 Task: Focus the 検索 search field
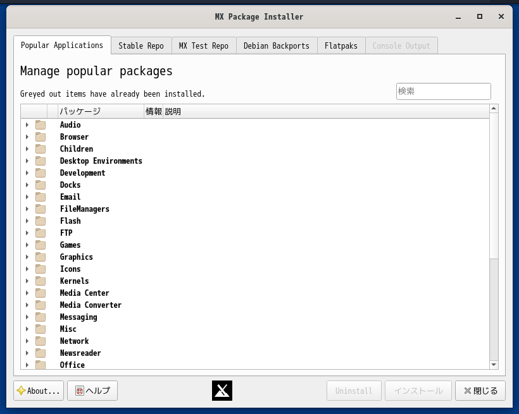444,91
